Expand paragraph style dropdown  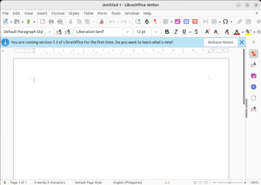50,32
